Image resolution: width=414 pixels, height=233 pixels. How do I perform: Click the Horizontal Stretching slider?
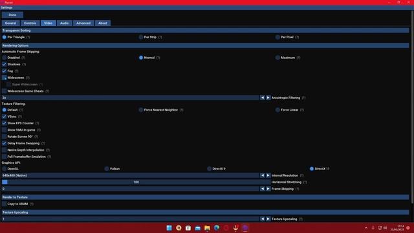136,183
